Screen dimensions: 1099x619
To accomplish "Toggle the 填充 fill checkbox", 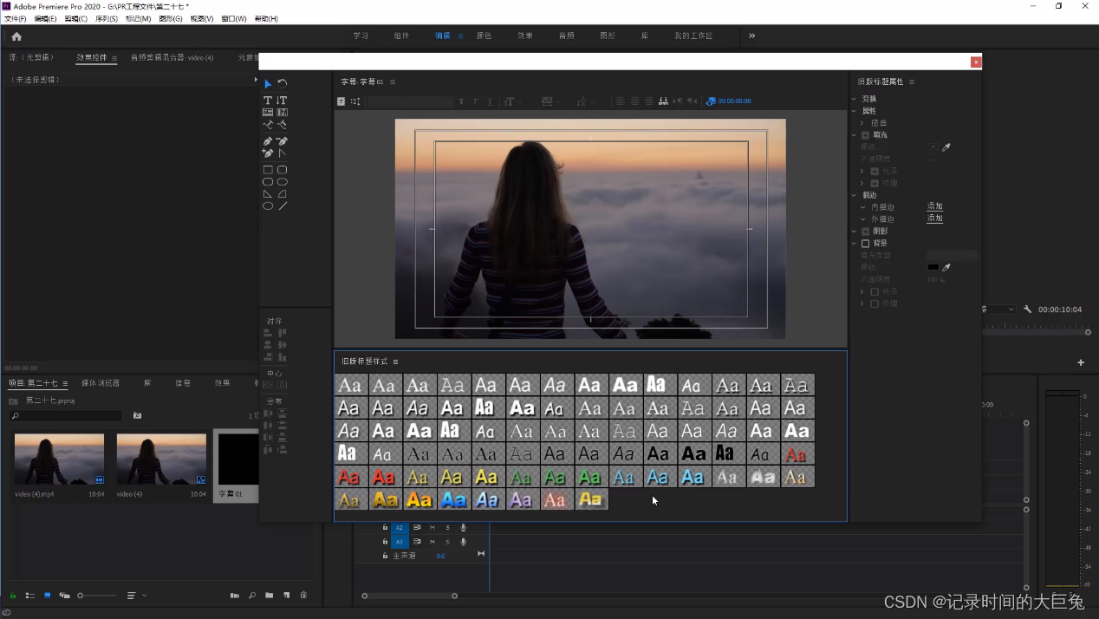I will pyautogui.click(x=865, y=135).
